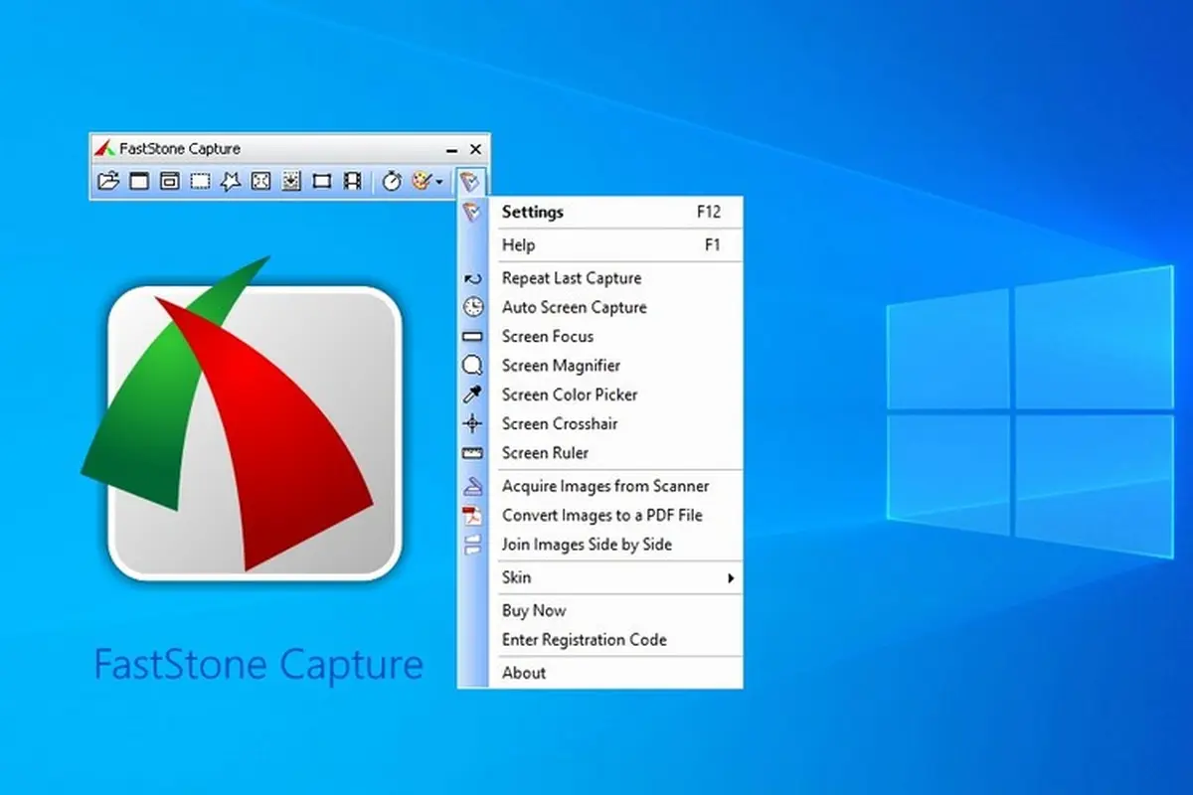Screen dimensions: 1193x795
Task: Select Enter Registration Code
Action: coord(584,639)
